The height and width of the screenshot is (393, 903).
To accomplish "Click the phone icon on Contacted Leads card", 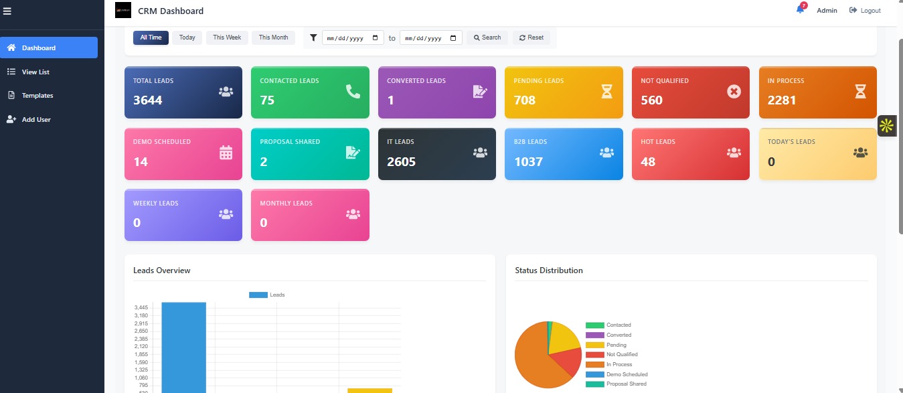I will [x=353, y=92].
